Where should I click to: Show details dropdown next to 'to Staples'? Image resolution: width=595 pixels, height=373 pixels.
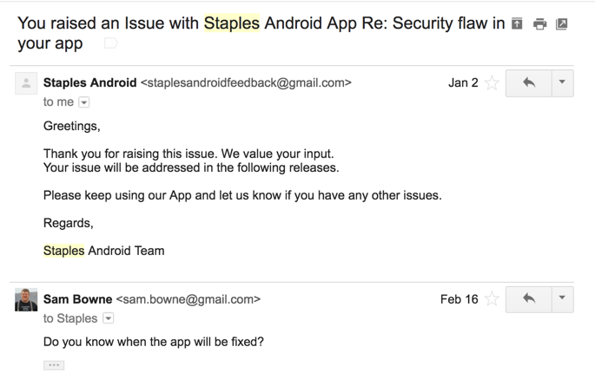coord(109,318)
